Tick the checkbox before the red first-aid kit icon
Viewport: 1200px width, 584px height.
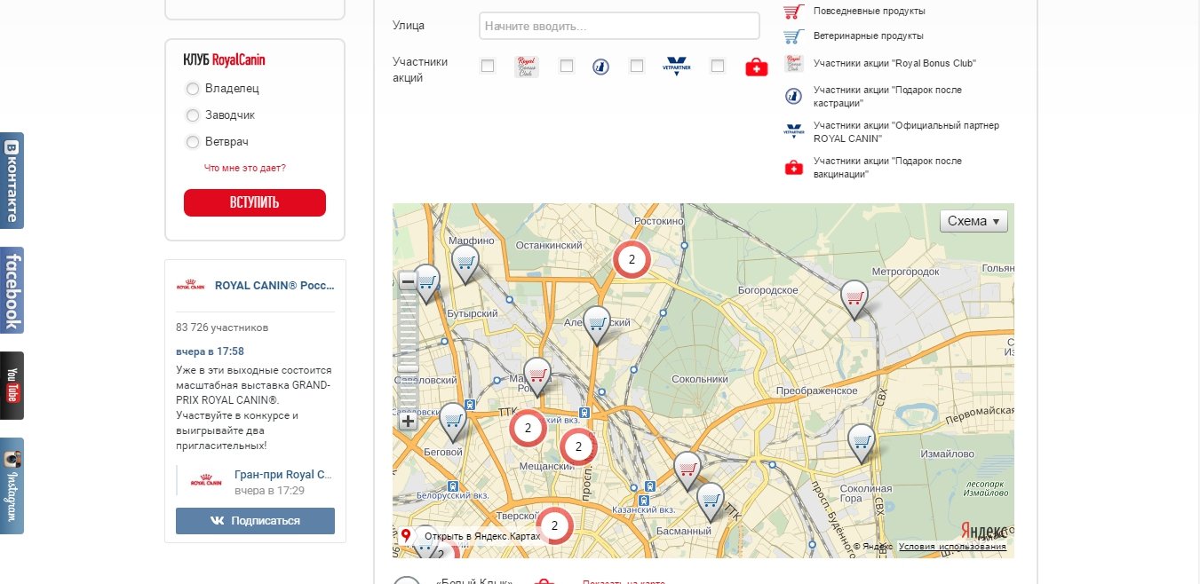[718, 66]
